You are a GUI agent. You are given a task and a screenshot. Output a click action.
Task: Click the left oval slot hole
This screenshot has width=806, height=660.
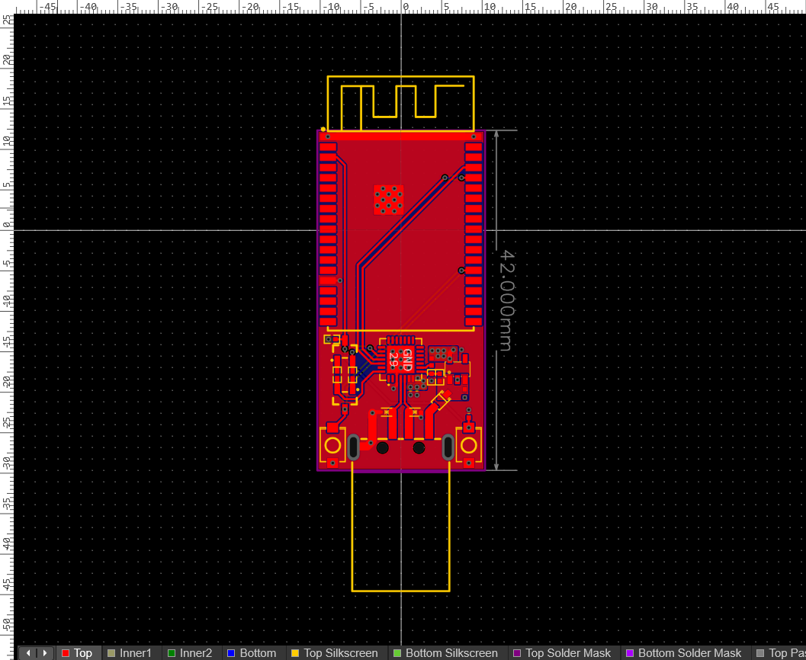354,447
